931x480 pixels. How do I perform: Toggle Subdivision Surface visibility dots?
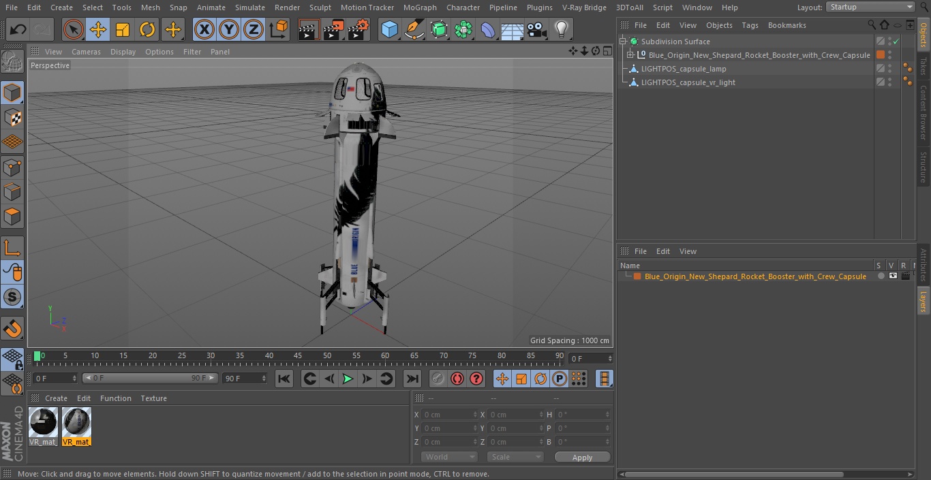(889, 42)
